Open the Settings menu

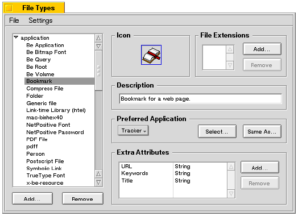[x=40, y=20]
